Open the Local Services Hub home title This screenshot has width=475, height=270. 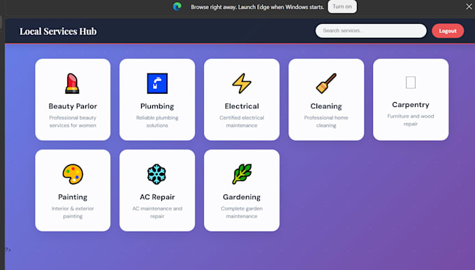tap(58, 31)
